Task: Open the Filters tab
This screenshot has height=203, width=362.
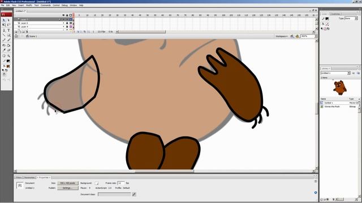Action: pos(19,178)
